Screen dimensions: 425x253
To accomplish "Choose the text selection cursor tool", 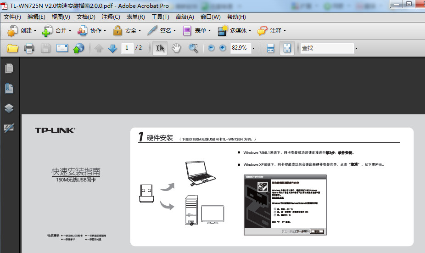I will [x=160, y=48].
